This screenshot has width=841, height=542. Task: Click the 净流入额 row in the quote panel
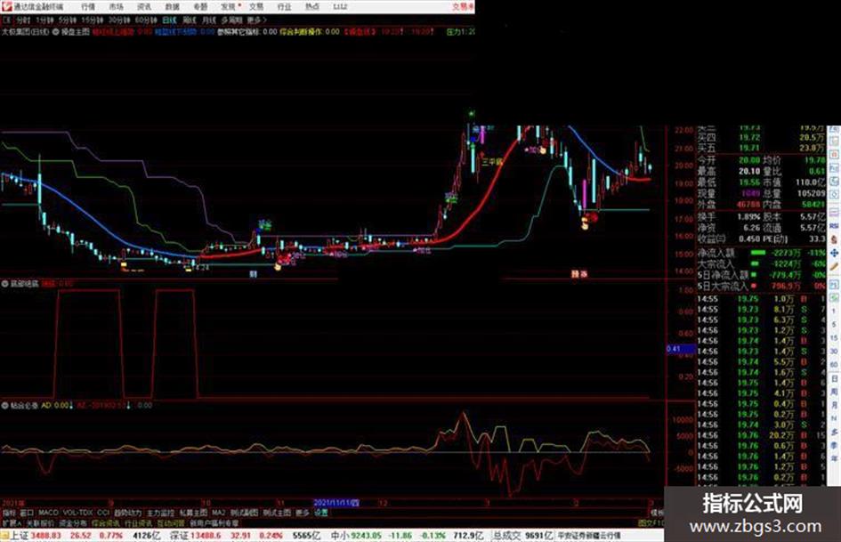click(761, 253)
